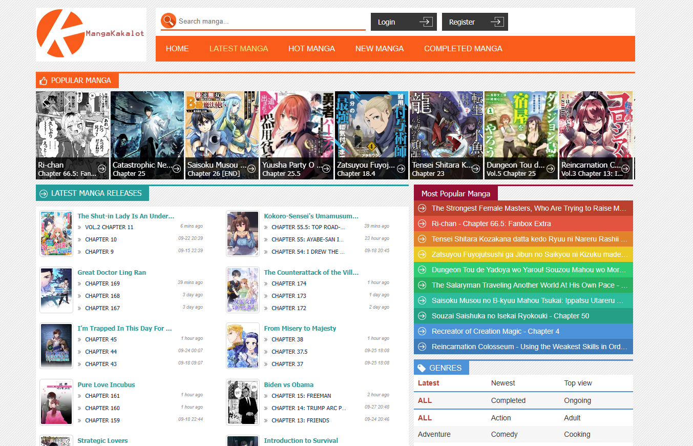Open COMPLETED MANGA in navigation
693x446 pixels.
tap(463, 49)
